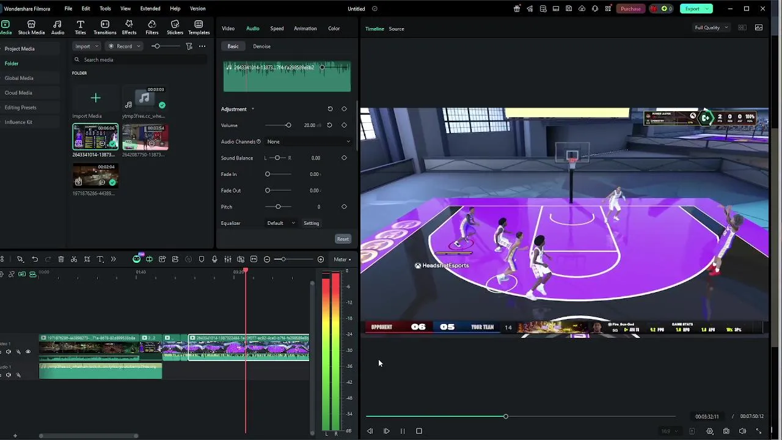Open Equalizer Setting button
Screen dimensions: 782x440
point(311,223)
